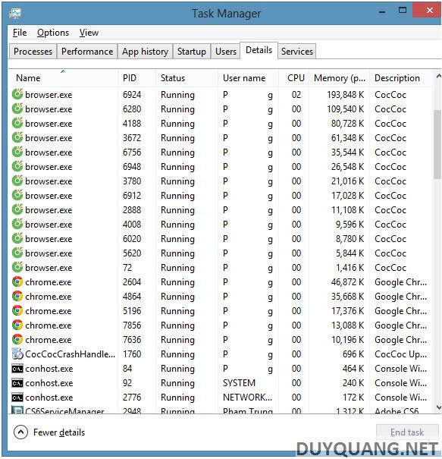Click CocCoc icon for browser.exe PID 3672
This screenshot has width=442, height=459.
17,137
